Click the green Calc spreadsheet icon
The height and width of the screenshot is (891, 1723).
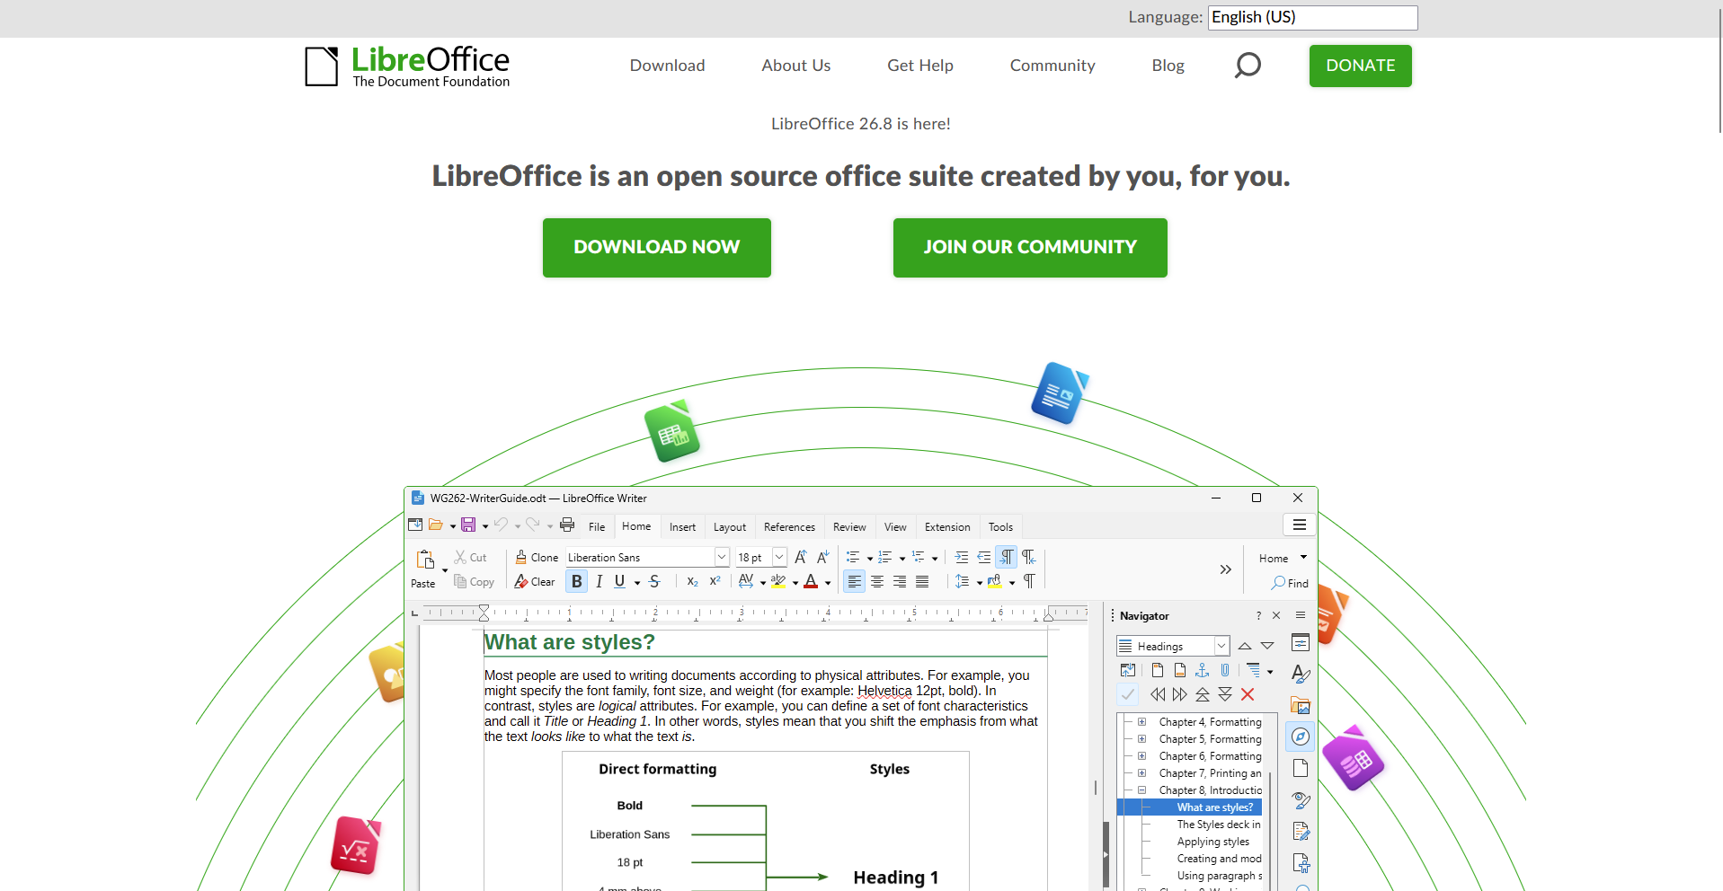673,432
